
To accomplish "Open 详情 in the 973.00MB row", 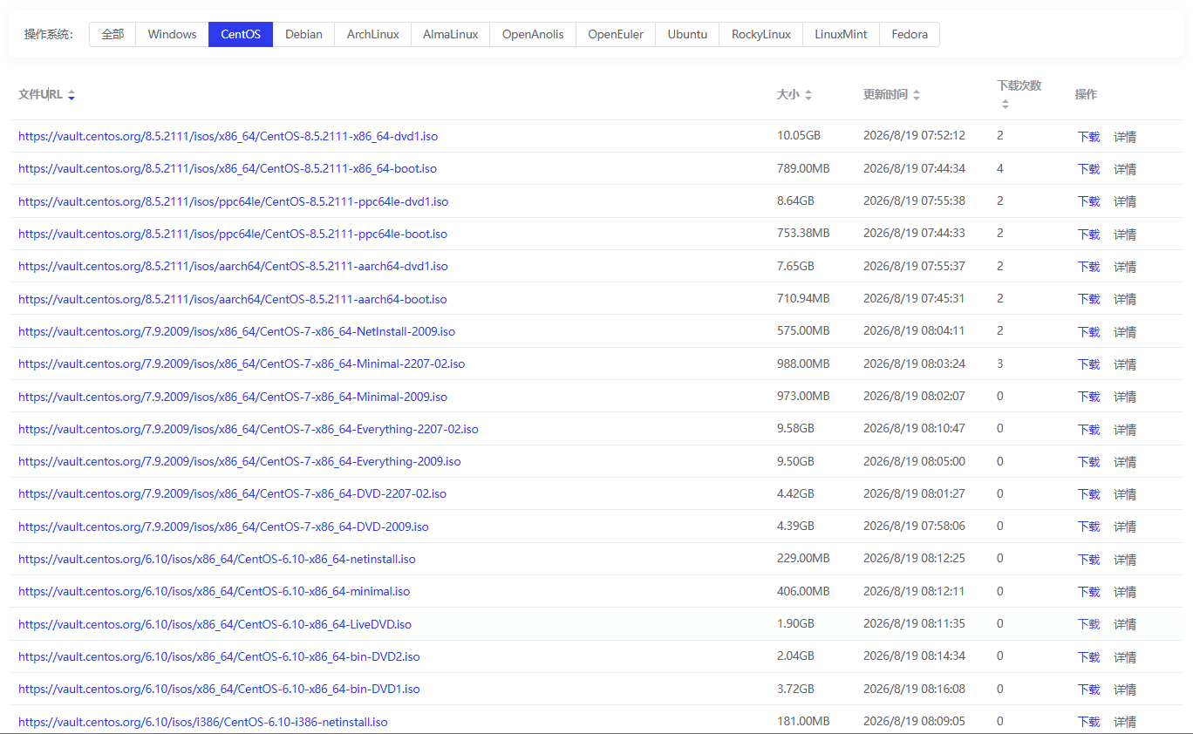I will tap(1125, 397).
